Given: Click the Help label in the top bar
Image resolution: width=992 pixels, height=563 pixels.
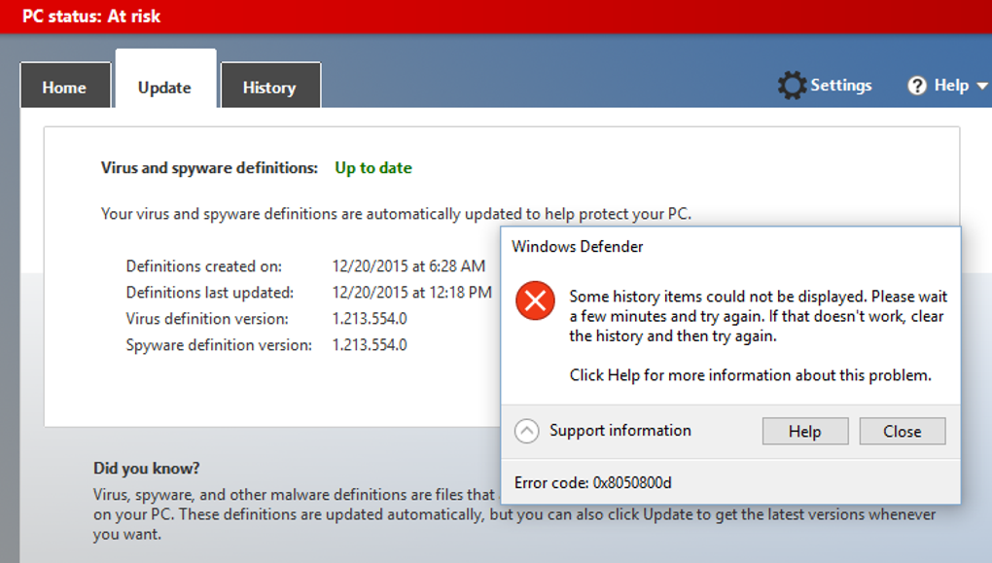Looking at the screenshot, I should point(951,86).
